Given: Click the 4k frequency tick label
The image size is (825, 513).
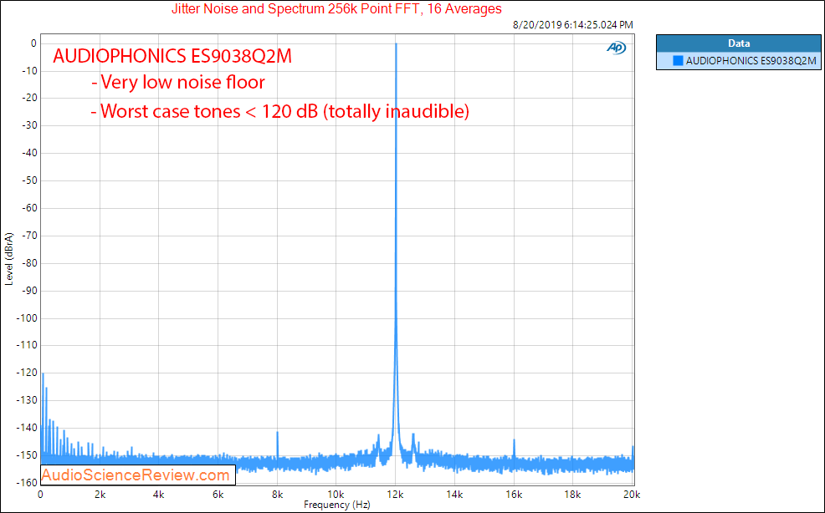Looking at the screenshot, I should click(158, 495).
